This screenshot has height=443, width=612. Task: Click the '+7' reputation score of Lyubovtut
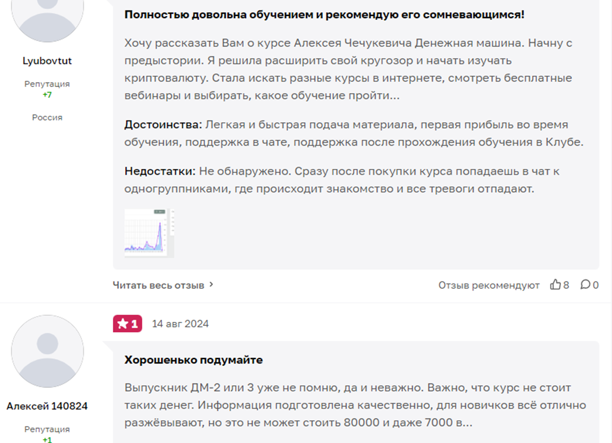pos(47,95)
